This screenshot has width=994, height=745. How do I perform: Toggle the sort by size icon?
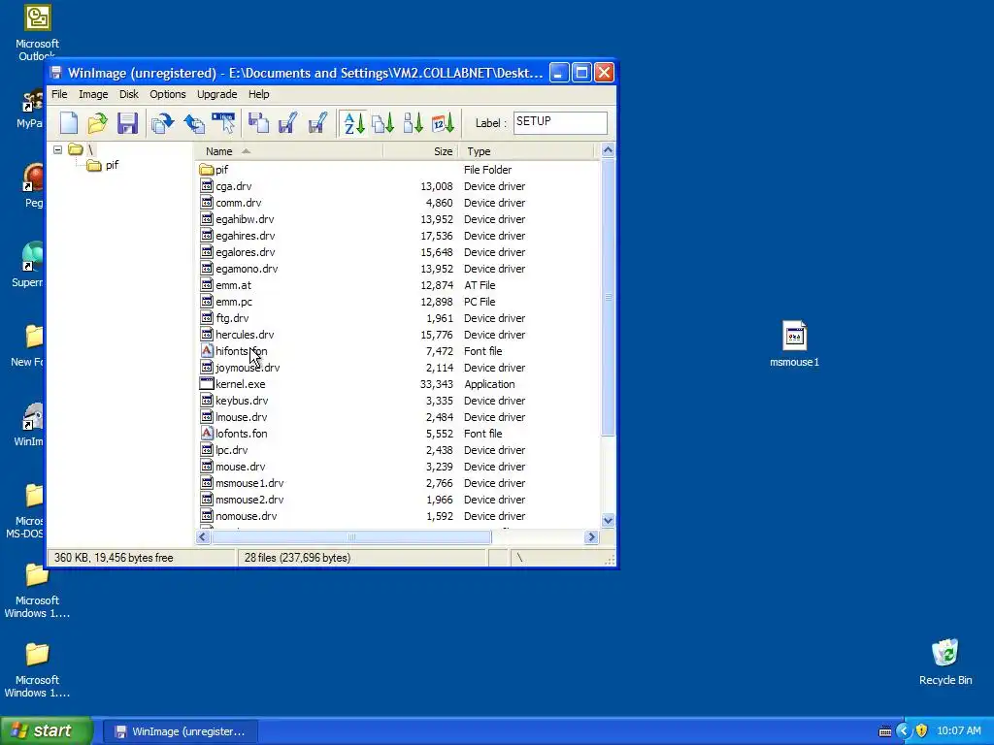coord(413,123)
